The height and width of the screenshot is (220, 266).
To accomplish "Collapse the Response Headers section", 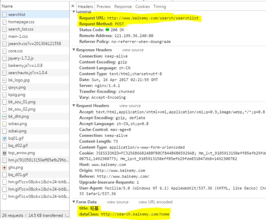I will pos(74,50).
